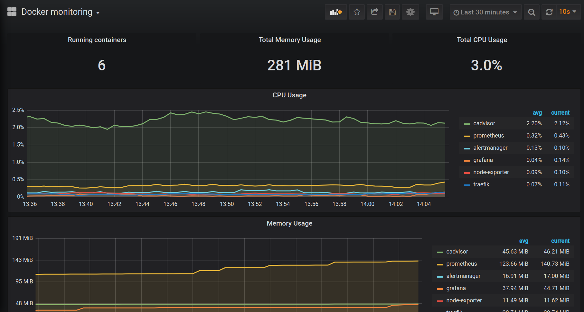
Task: Click the Add panel icon
Action: [x=336, y=12]
